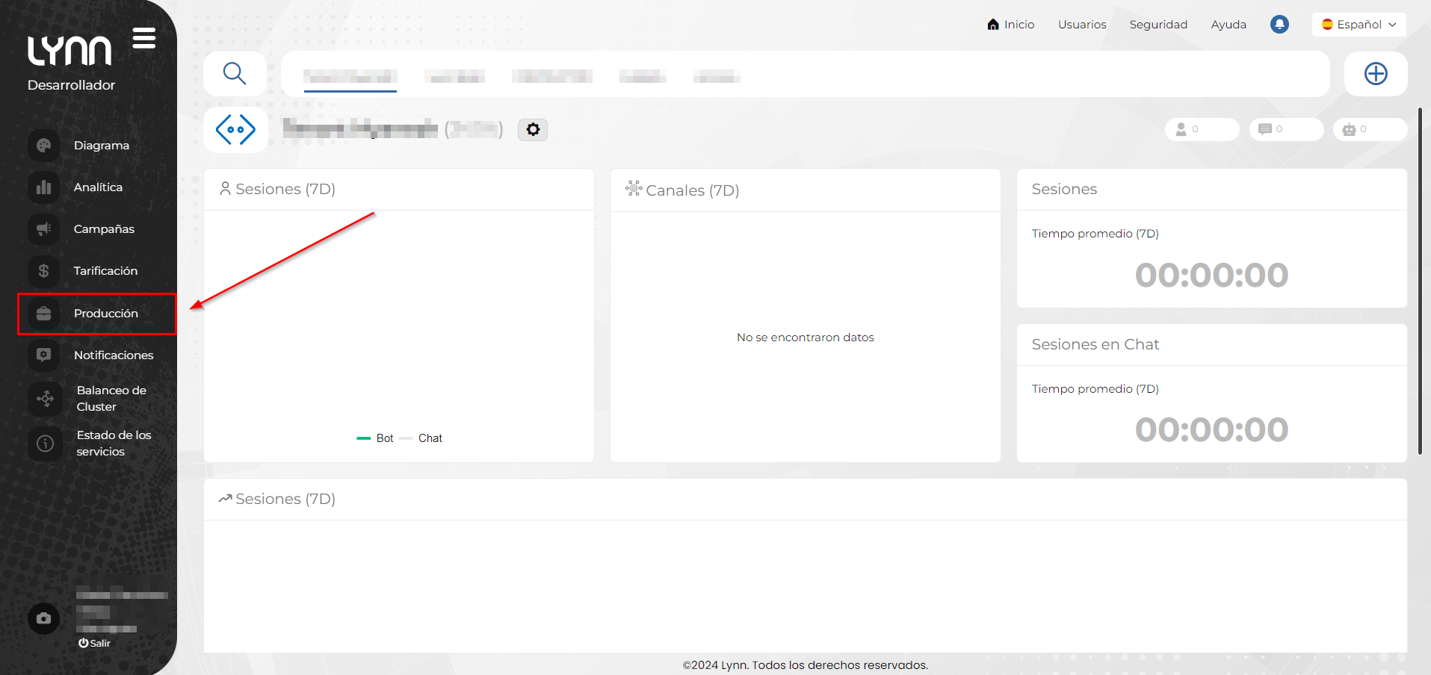
Task: Click the users count indicator pill
Action: tap(1201, 129)
